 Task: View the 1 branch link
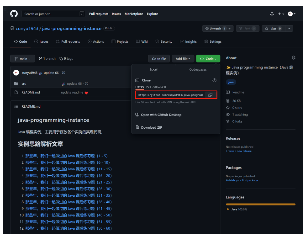(x=47, y=58)
